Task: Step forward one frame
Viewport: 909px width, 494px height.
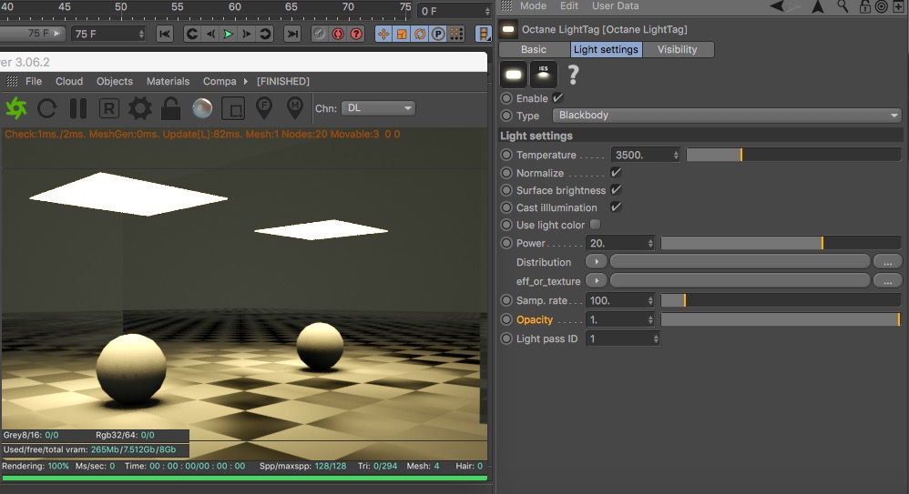Action: point(247,34)
